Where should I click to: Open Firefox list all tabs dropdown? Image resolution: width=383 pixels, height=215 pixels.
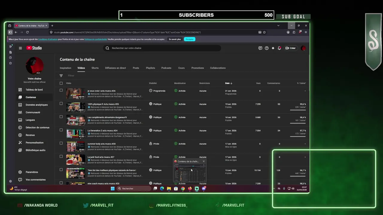coord(278,26)
